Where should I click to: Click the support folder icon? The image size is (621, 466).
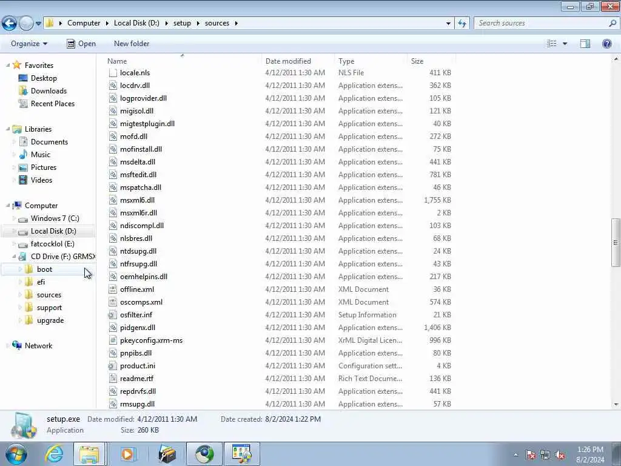[x=29, y=308]
